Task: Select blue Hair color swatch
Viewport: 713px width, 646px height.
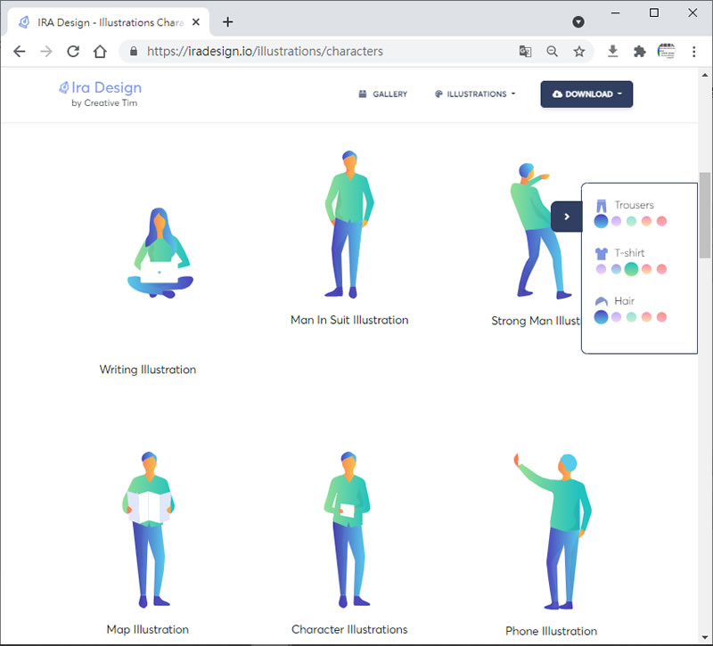Action: [x=601, y=317]
